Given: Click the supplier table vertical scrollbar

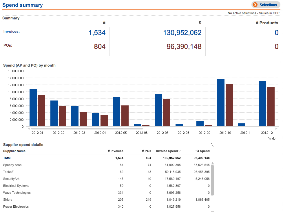Looking at the screenshot, I should pyautogui.click(x=212, y=180).
